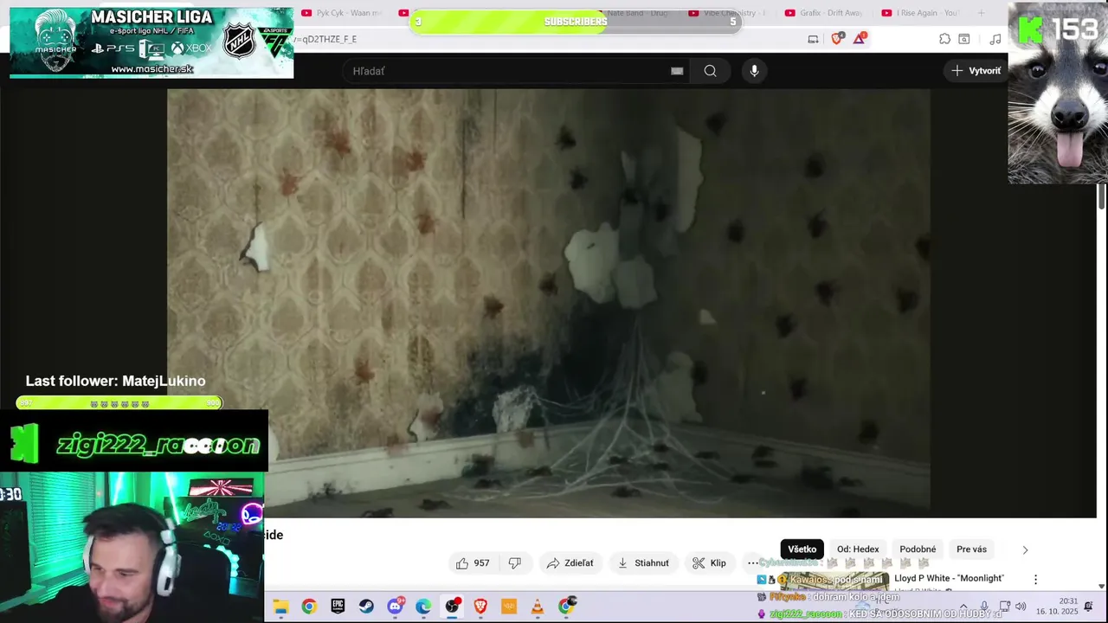Image resolution: width=1108 pixels, height=623 pixels.
Task: Switch to Grafix - Drift Away tab
Action: 824,13
